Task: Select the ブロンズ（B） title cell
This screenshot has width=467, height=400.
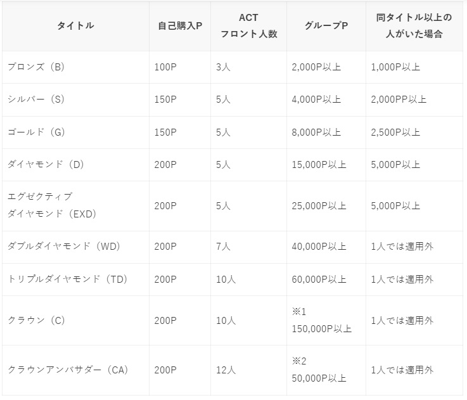Action: pos(75,67)
